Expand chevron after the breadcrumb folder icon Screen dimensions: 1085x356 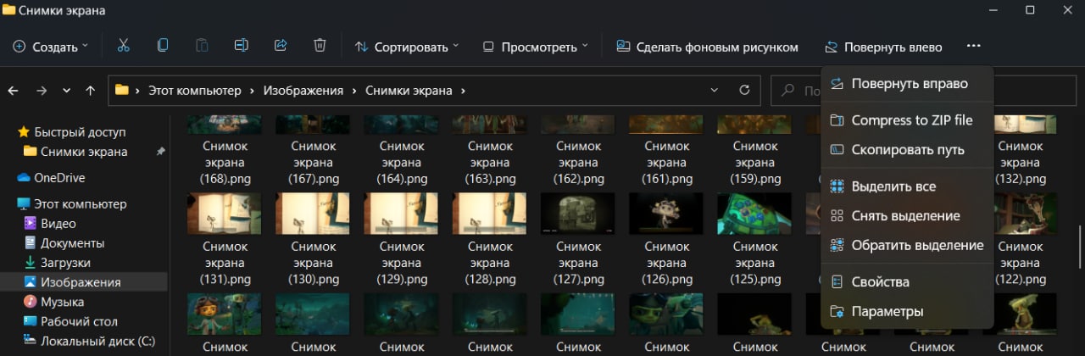coord(137,90)
